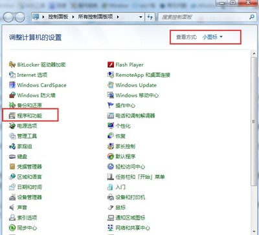Go back with the Back arrow button

tap(8, 17)
